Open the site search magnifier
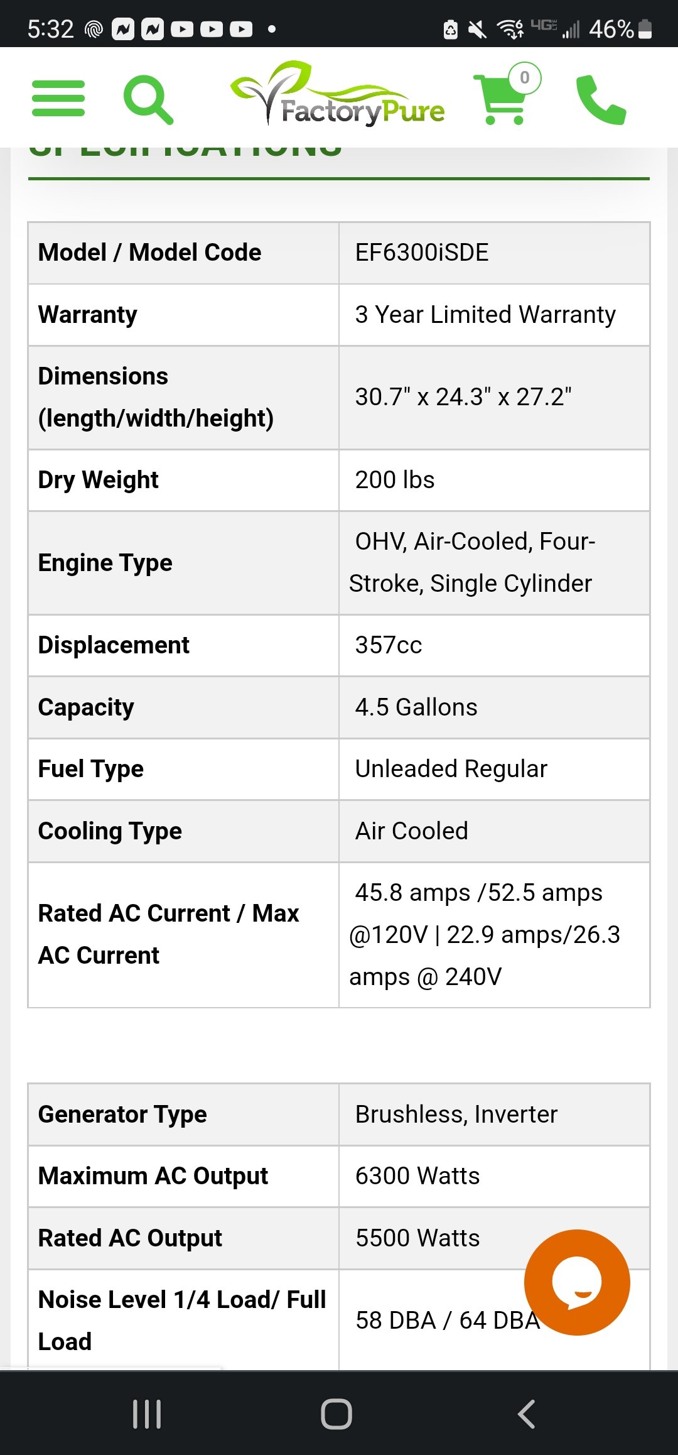Viewport: 678px width, 1455px height. [x=148, y=99]
